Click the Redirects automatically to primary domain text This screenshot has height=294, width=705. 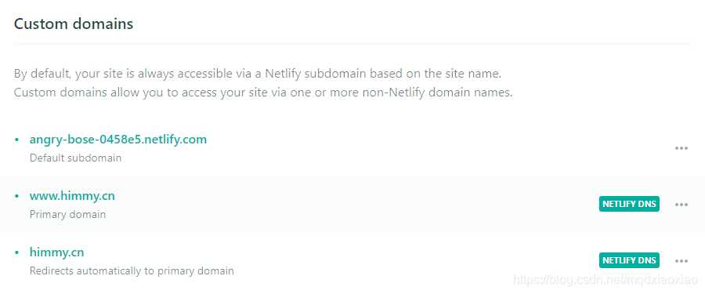coord(132,271)
